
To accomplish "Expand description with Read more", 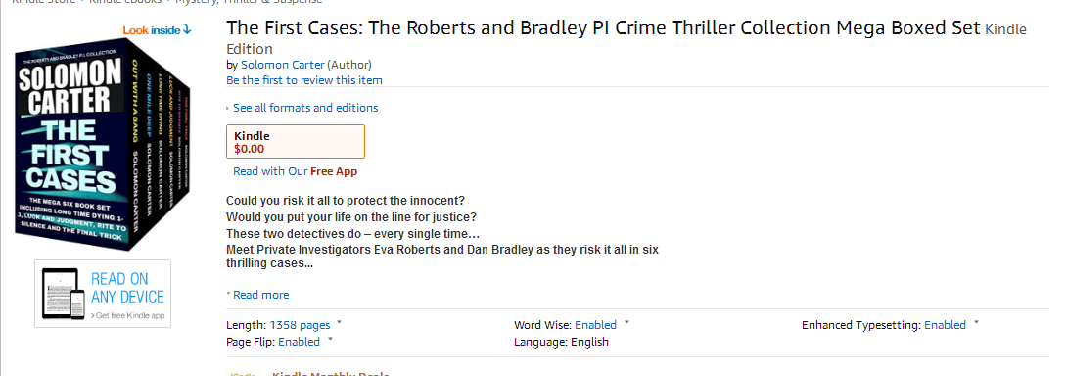I will [x=260, y=295].
